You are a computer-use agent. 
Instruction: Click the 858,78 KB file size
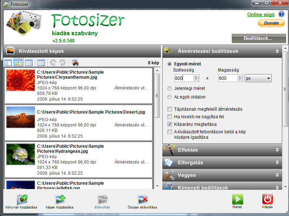coord(48,93)
